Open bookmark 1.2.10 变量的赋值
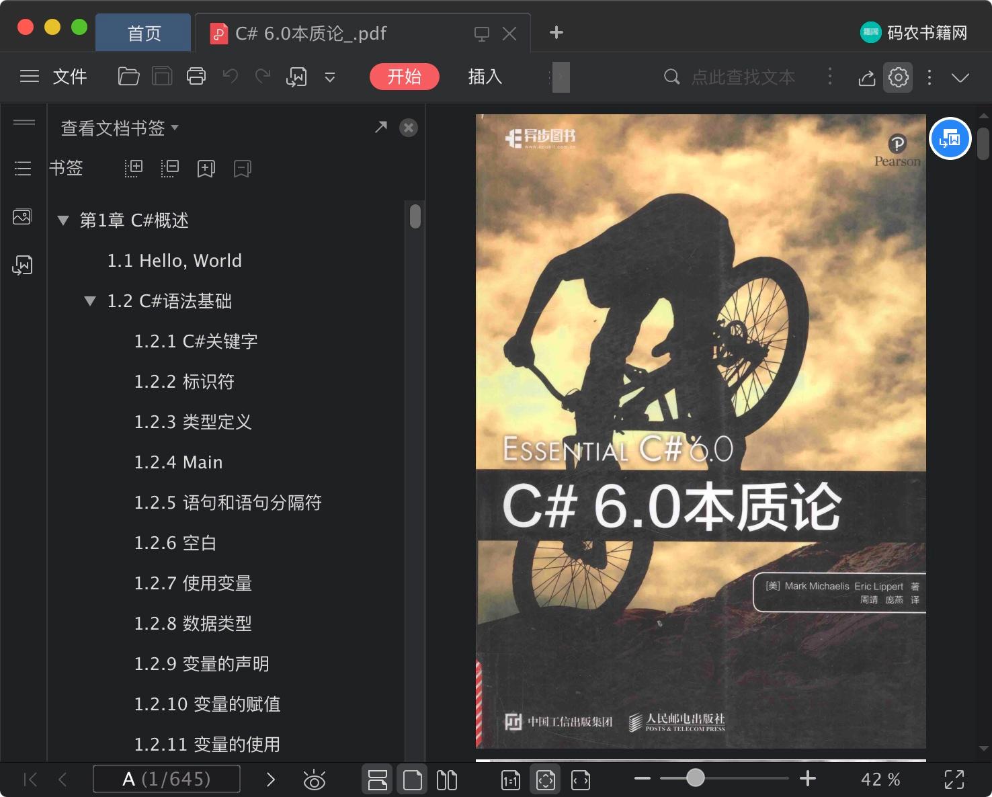This screenshot has width=992, height=797. (x=208, y=704)
